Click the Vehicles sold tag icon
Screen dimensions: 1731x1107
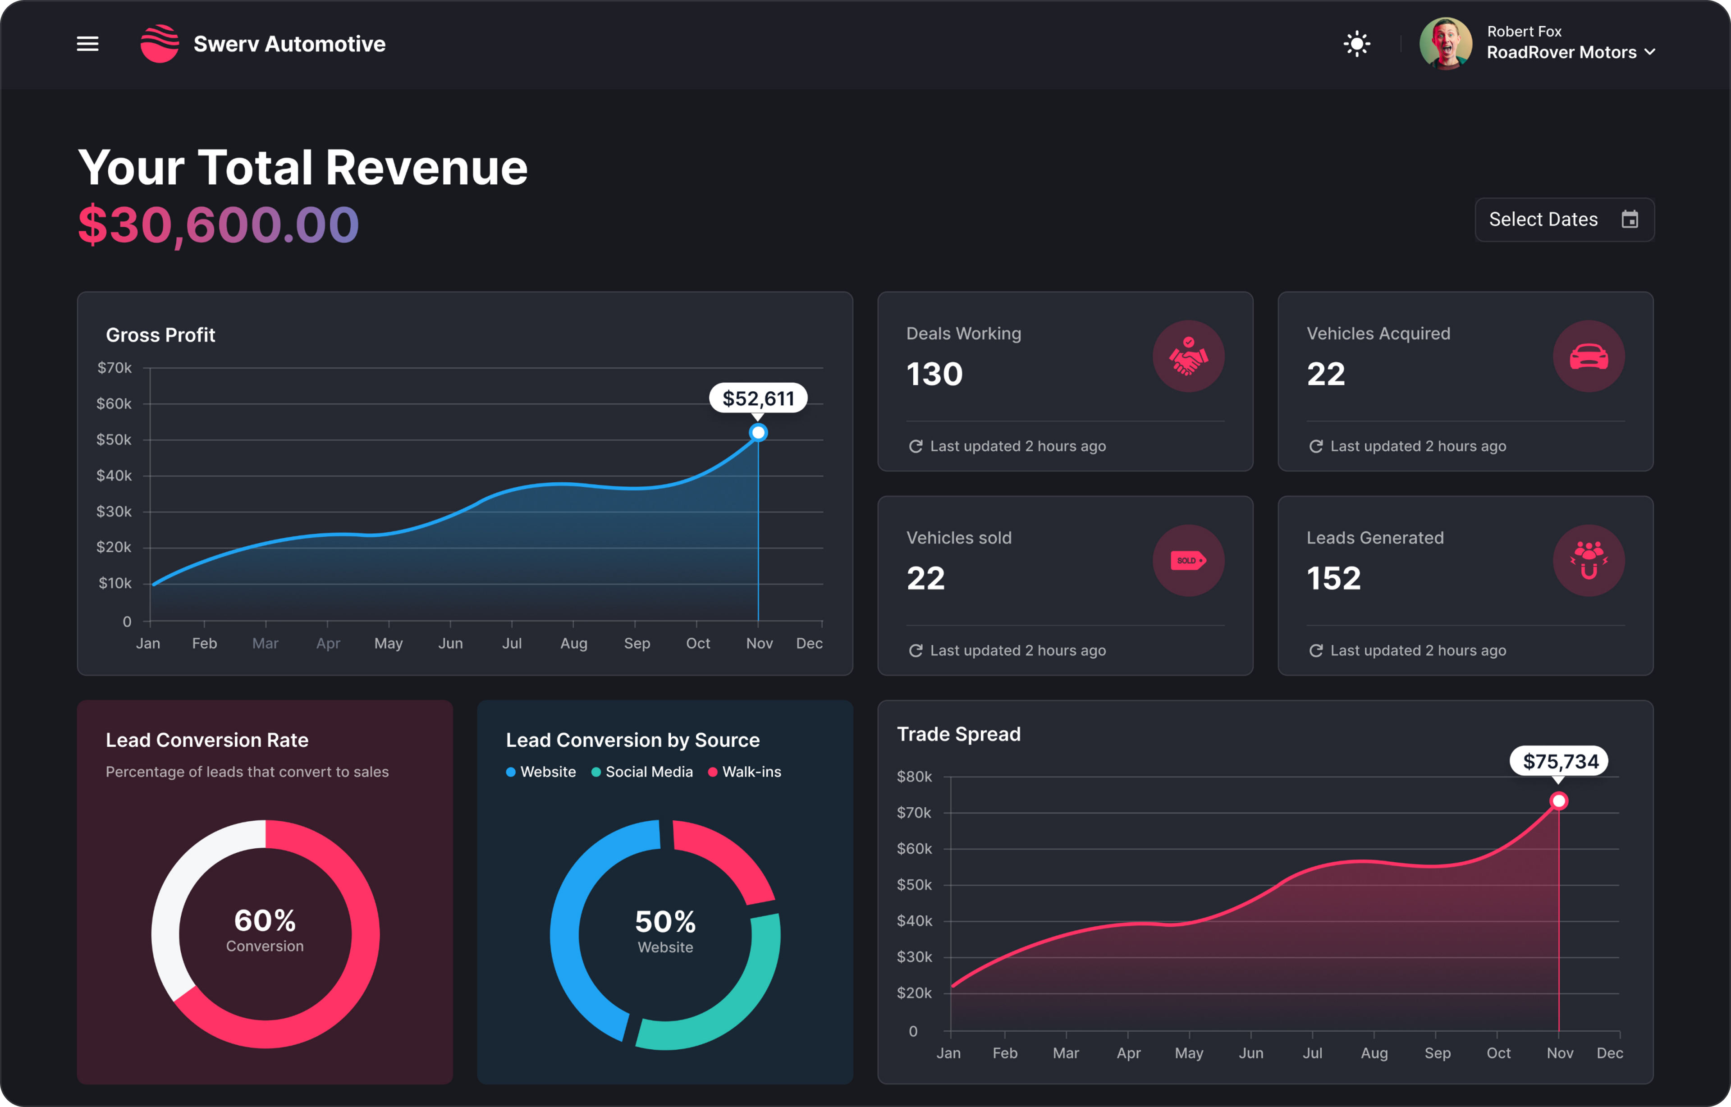click(x=1188, y=560)
